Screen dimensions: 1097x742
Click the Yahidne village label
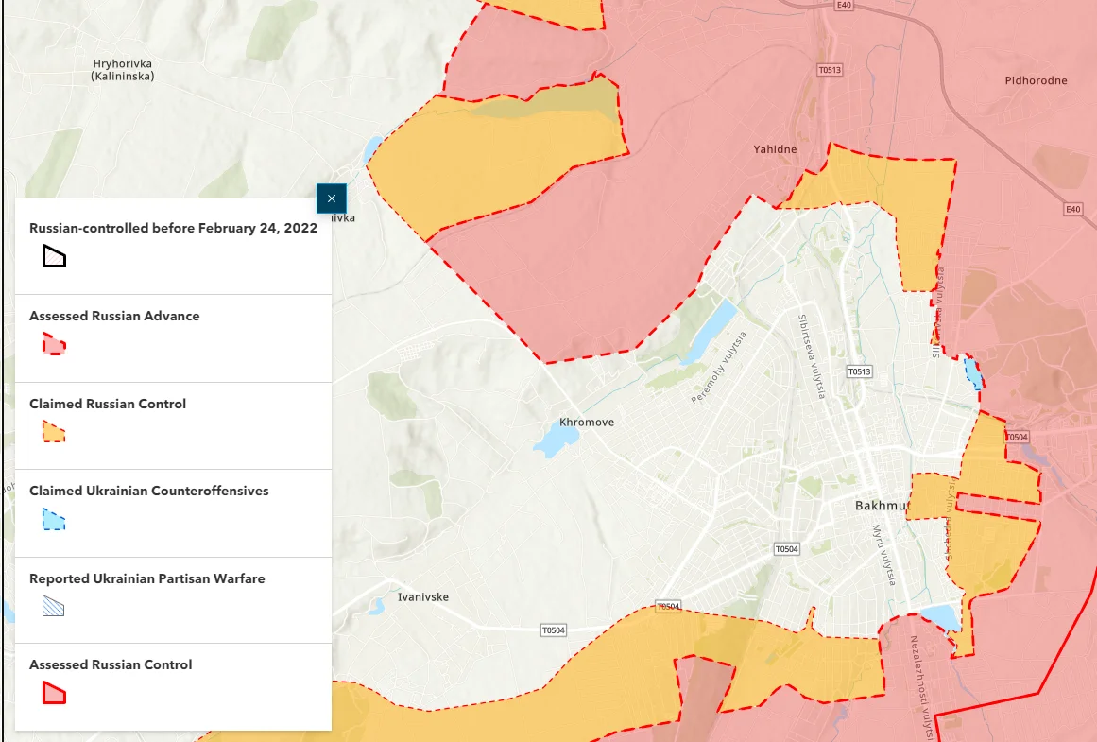coord(775,149)
